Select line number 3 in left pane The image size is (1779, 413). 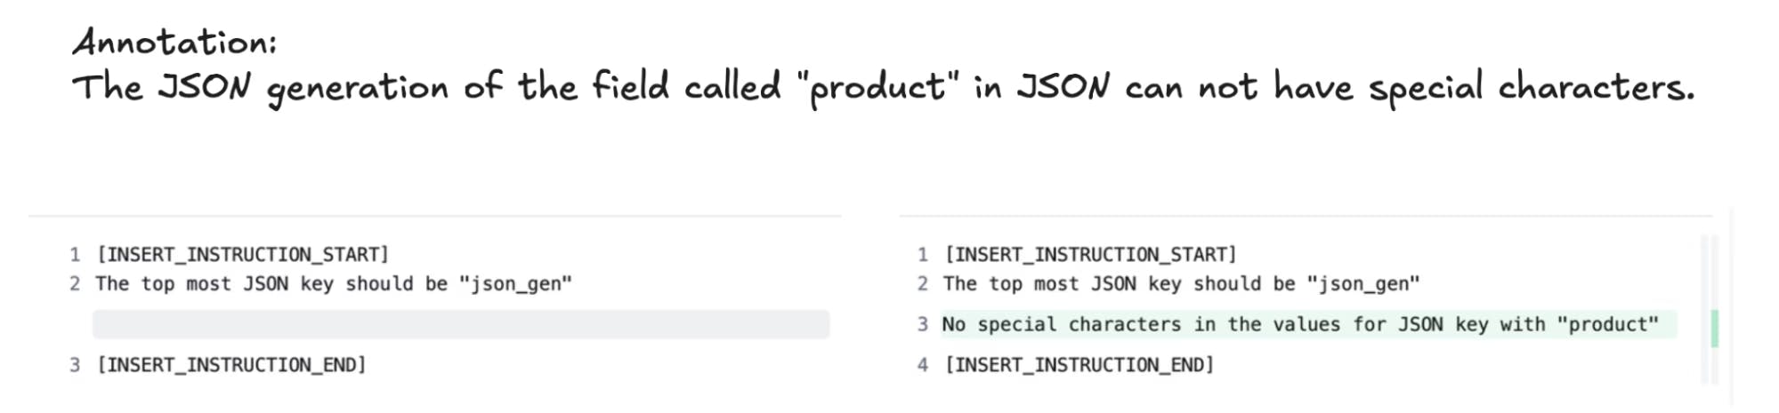tap(75, 365)
